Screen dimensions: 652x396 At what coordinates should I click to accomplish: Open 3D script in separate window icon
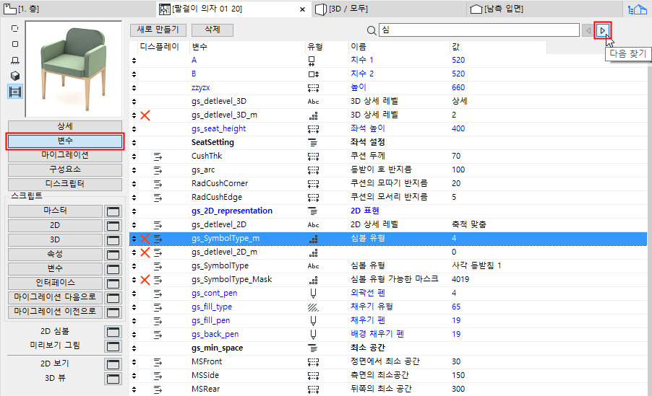click(113, 240)
